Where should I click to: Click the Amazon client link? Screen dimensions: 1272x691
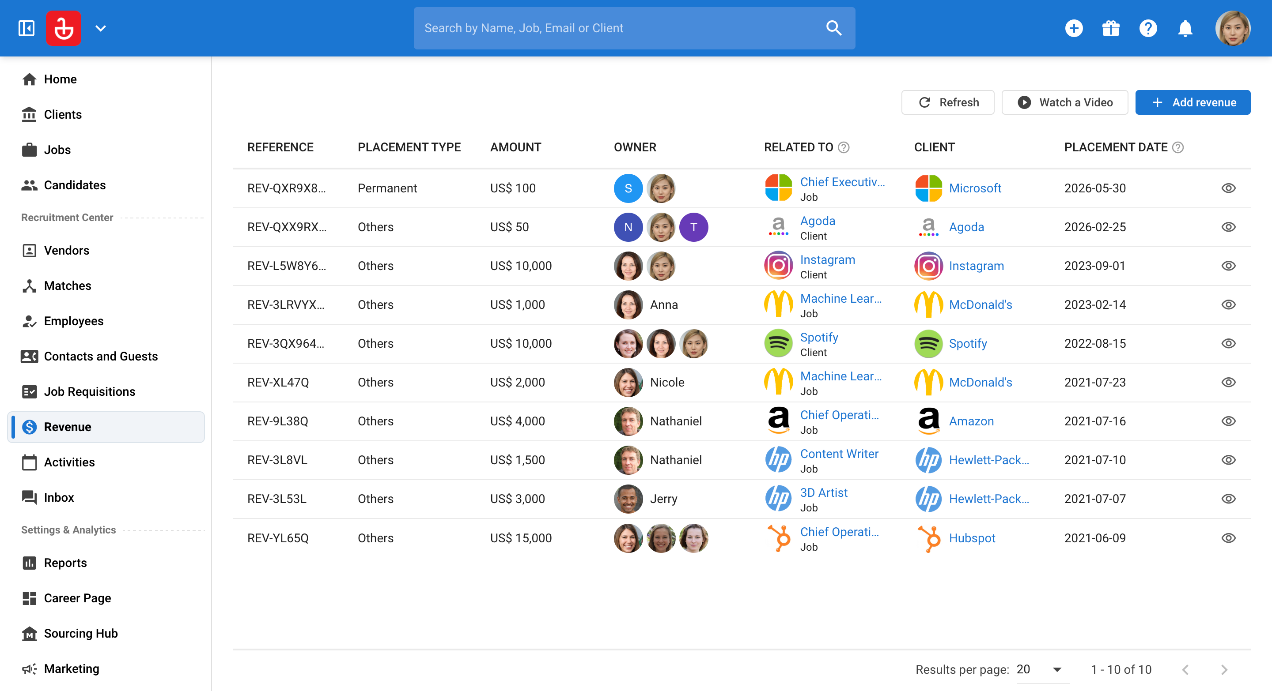[971, 421]
